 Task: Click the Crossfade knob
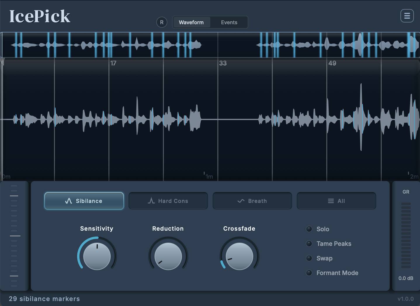pos(239,256)
